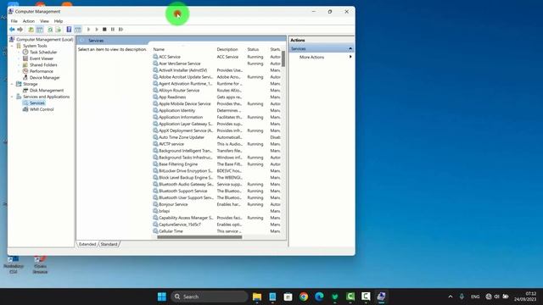Image resolution: width=543 pixels, height=305 pixels.
Task: Click the Back arrow in the toolbar
Action: click(x=12, y=30)
